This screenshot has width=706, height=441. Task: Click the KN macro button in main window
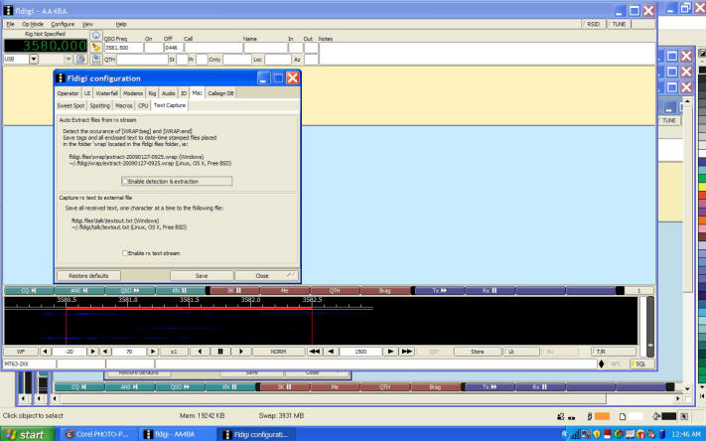tap(180, 291)
